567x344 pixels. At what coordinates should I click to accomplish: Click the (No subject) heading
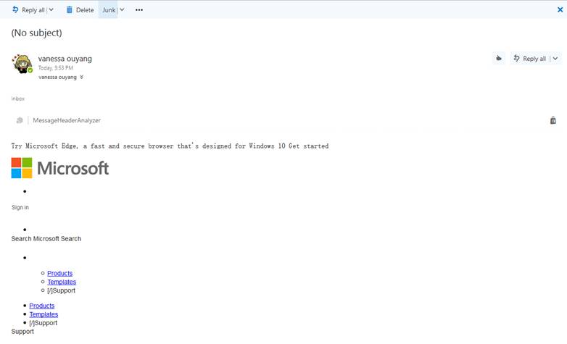coord(36,33)
